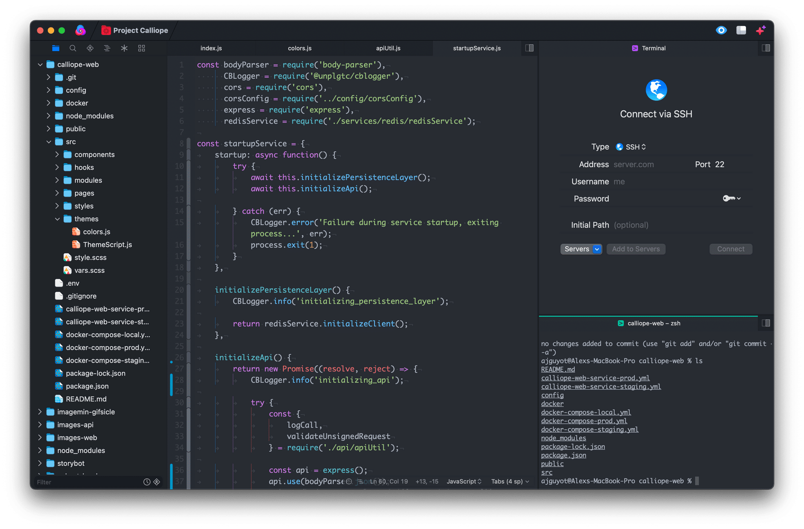This screenshot has width=804, height=529.
Task: Click Add to Servers button
Action: click(636, 249)
